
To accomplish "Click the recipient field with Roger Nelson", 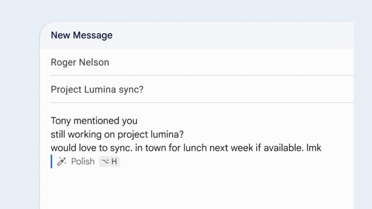I will (202, 62).
